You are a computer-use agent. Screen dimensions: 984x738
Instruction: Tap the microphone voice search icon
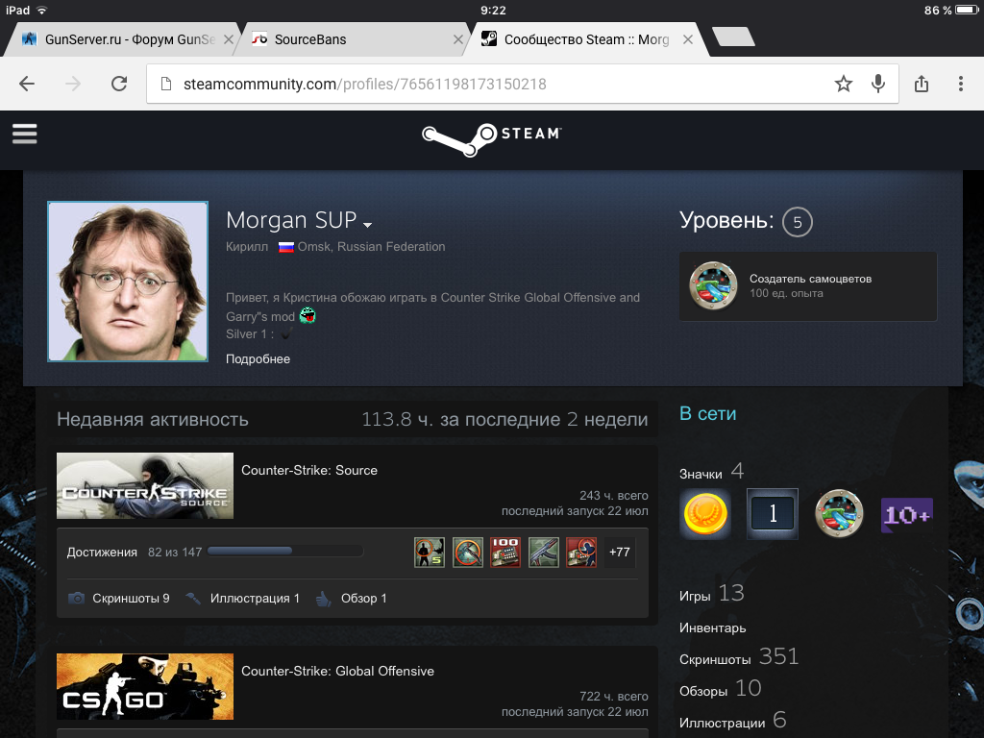point(877,84)
